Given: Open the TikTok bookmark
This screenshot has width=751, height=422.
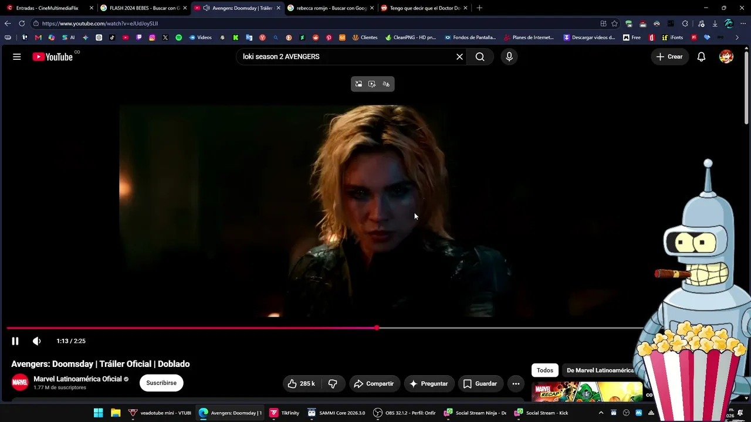Looking at the screenshot, I should [112, 38].
